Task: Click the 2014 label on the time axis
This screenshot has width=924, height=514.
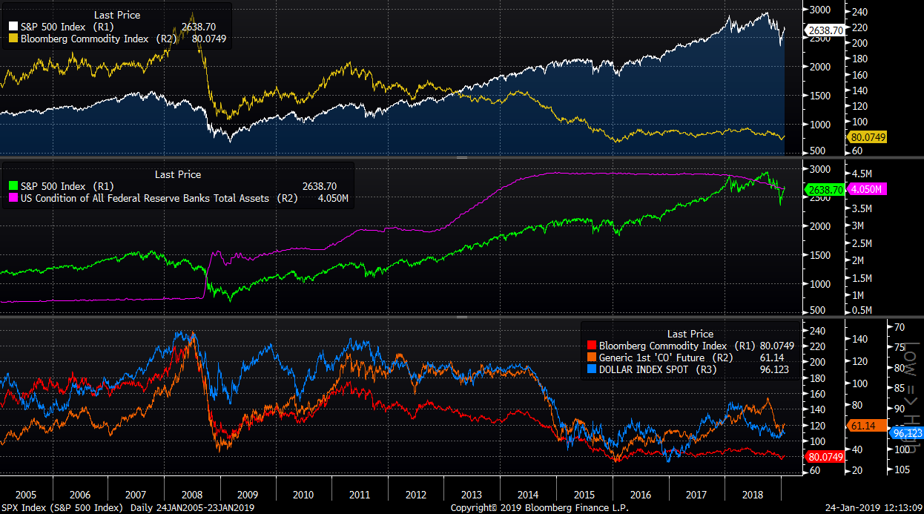Action: coord(528,494)
